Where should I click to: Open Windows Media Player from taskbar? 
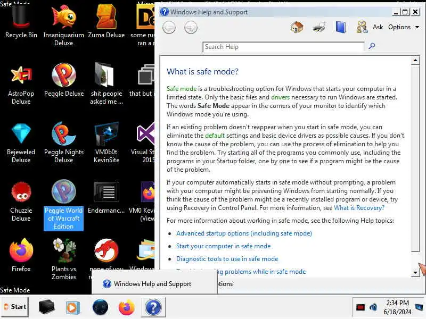pos(72,308)
